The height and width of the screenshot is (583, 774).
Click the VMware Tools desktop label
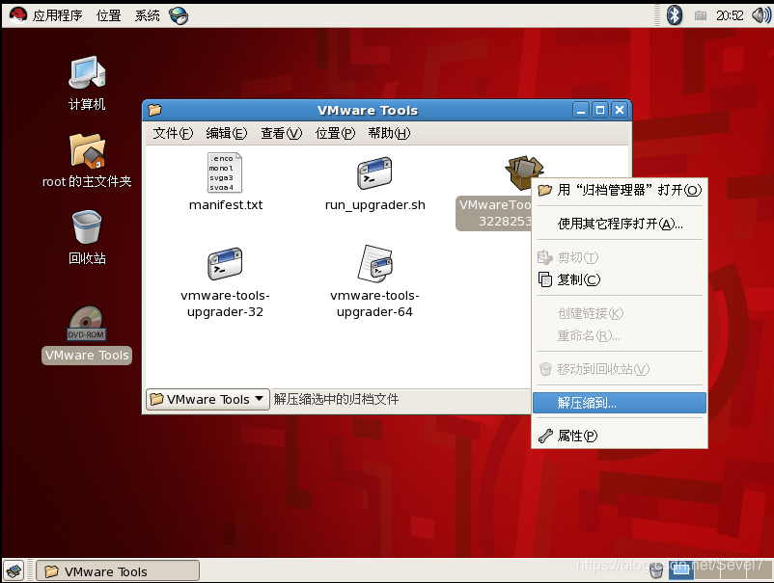point(87,356)
